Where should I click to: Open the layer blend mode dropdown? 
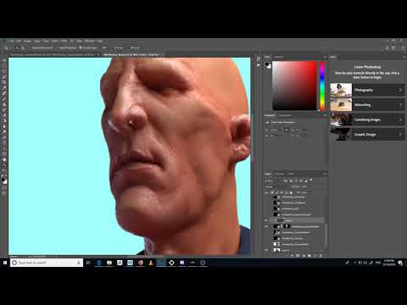point(277,186)
